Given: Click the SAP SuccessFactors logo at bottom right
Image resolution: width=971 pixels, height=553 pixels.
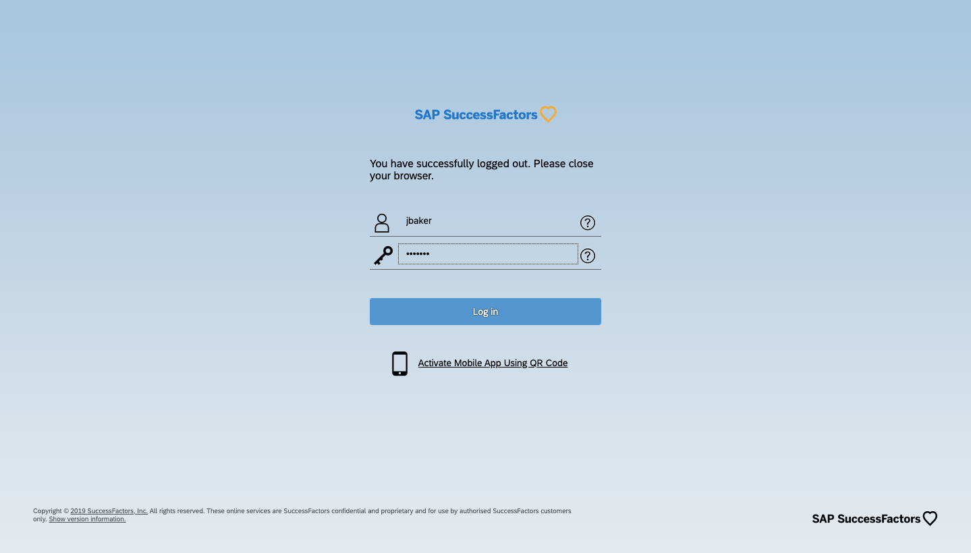Looking at the screenshot, I should click(866, 519).
